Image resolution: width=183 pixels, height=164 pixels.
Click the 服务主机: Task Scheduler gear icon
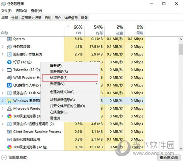(10, 93)
